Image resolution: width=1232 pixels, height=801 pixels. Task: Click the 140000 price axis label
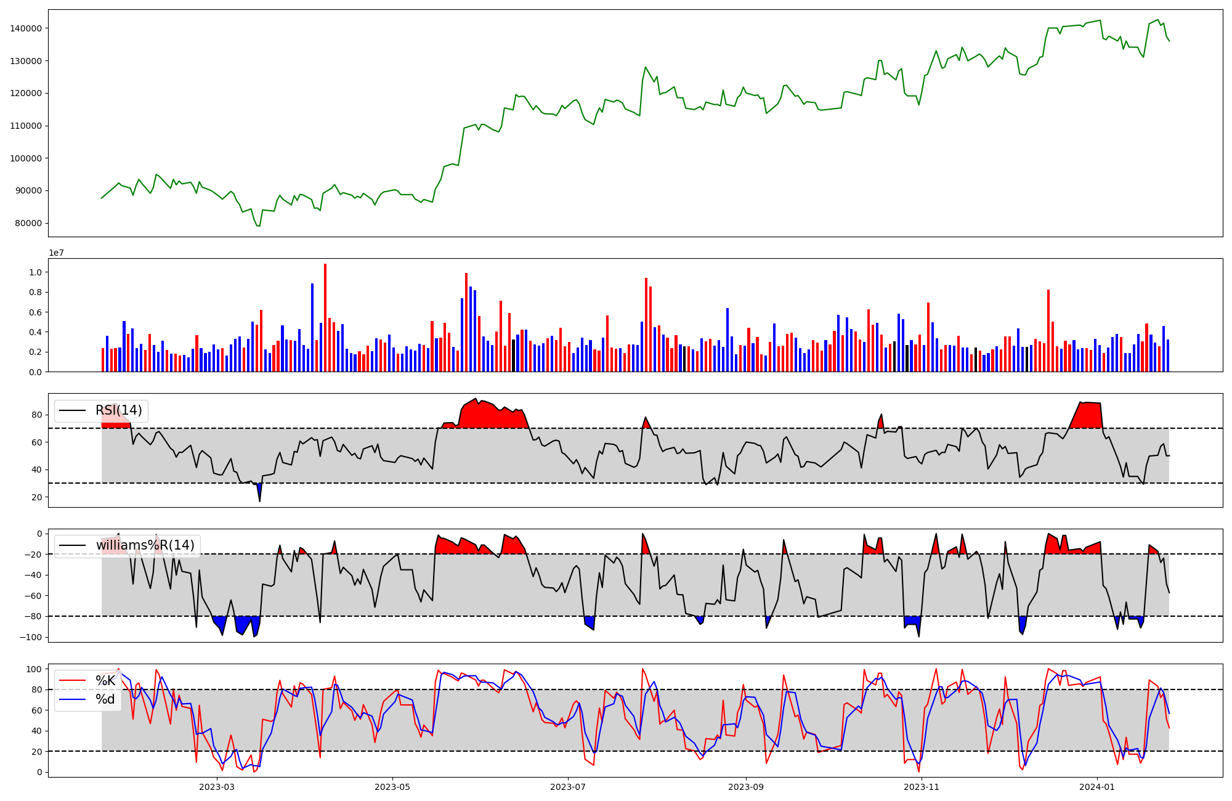tap(26, 28)
